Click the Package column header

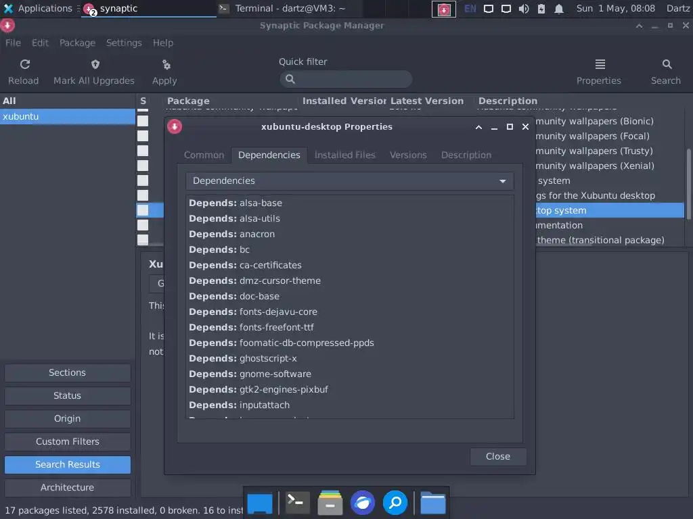[x=188, y=101]
